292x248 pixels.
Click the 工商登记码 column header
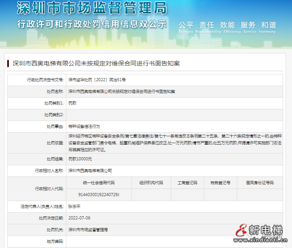[187, 183]
